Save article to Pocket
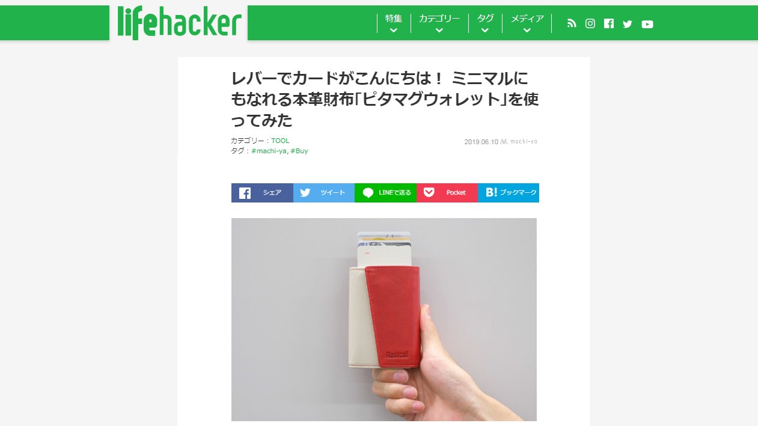Screen dimensions: 758x426 point(447,193)
